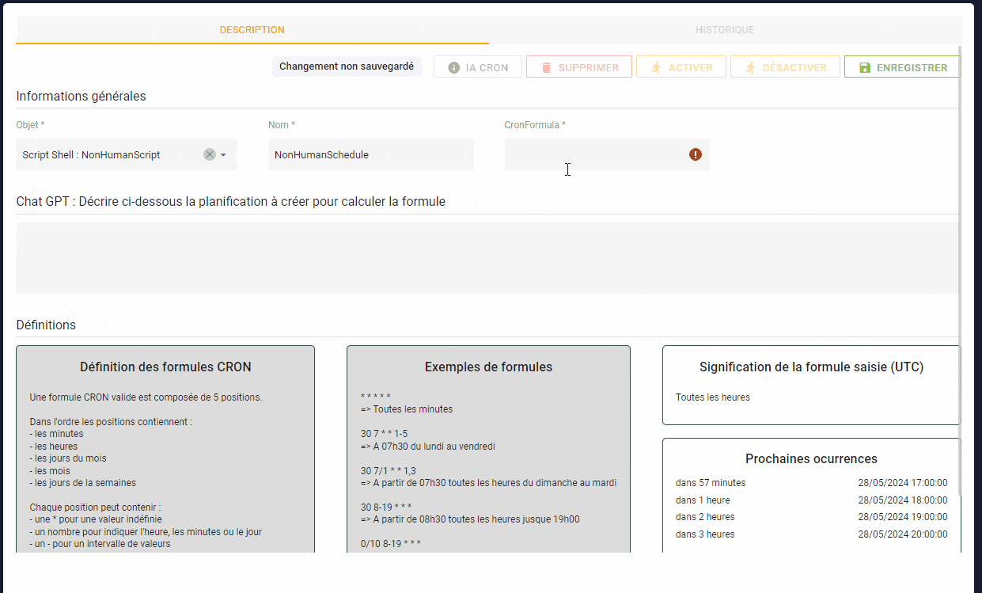Click the trash icon in SUPPRIMER button
The width and height of the screenshot is (982, 593).
click(x=546, y=67)
